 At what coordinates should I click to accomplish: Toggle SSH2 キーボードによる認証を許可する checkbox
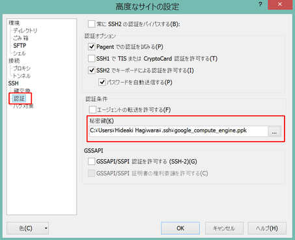tap(91, 70)
